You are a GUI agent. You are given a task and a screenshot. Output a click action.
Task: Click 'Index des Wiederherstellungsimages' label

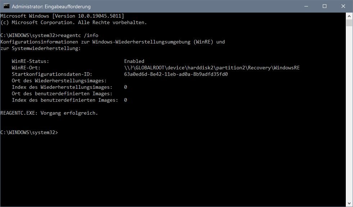click(62, 87)
